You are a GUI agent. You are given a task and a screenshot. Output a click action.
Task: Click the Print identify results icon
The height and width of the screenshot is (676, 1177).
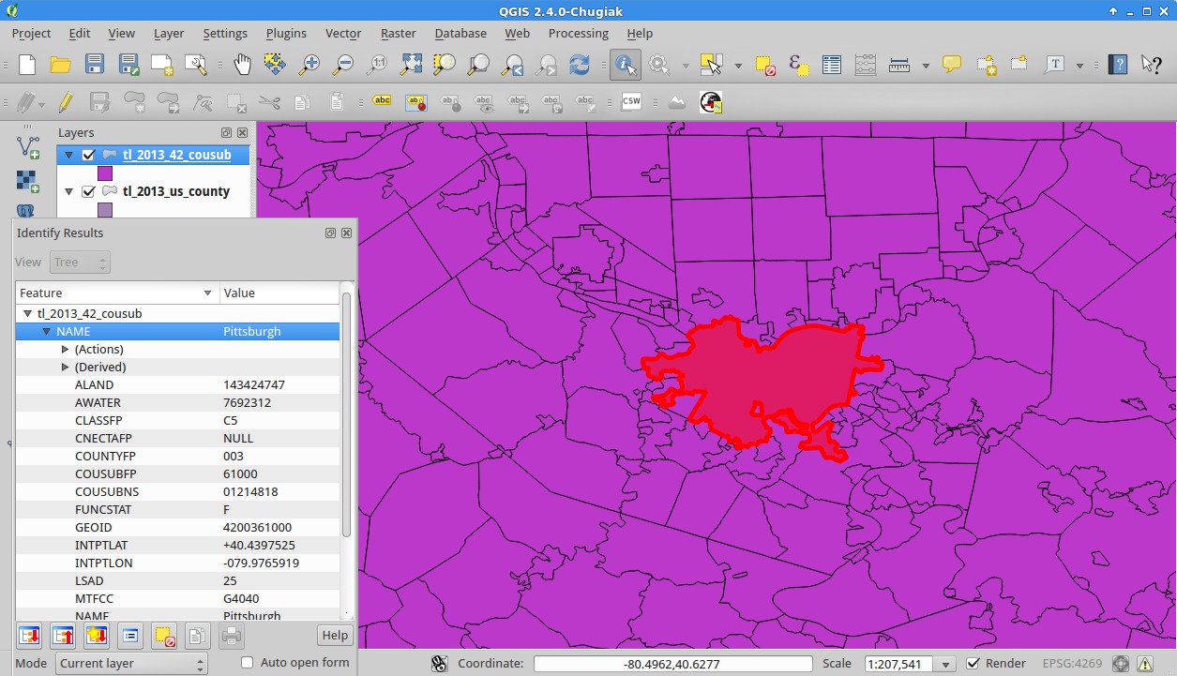[x=232, y=636]
